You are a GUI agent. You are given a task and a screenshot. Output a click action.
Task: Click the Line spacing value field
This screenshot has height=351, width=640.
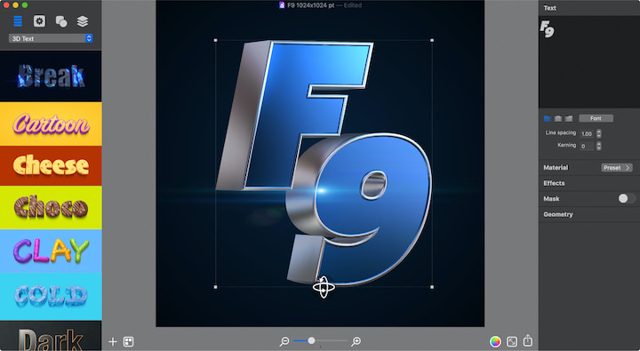coord(587,133)
